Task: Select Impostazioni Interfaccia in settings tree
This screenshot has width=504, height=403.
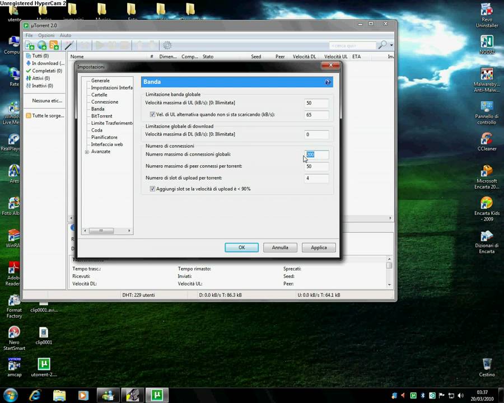Action: 111,88
